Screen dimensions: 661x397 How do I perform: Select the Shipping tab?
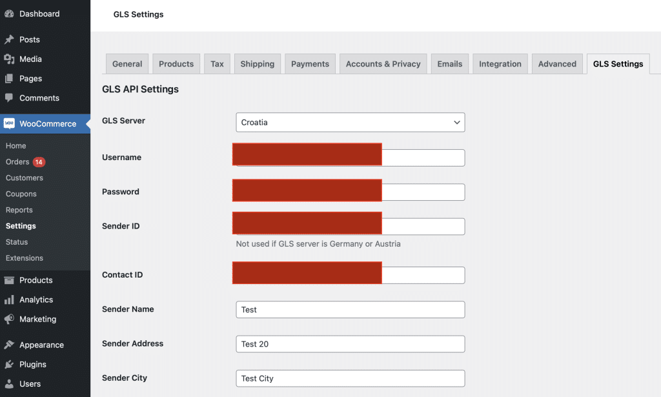point(257,64)
